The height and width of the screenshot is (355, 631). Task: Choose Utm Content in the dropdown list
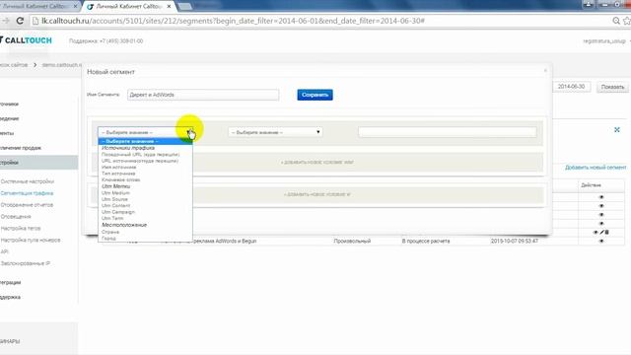coord(116,206)
